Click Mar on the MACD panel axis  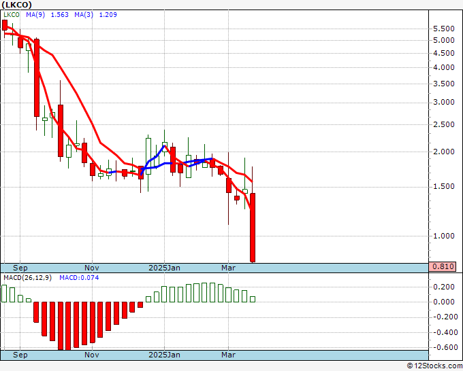[x=229, y=355]
